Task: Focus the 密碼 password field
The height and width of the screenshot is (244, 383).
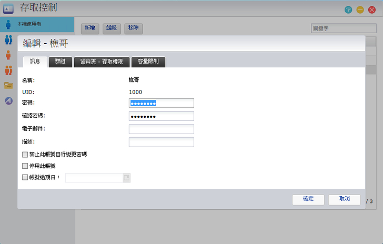Action: click(x=162, y=103)
